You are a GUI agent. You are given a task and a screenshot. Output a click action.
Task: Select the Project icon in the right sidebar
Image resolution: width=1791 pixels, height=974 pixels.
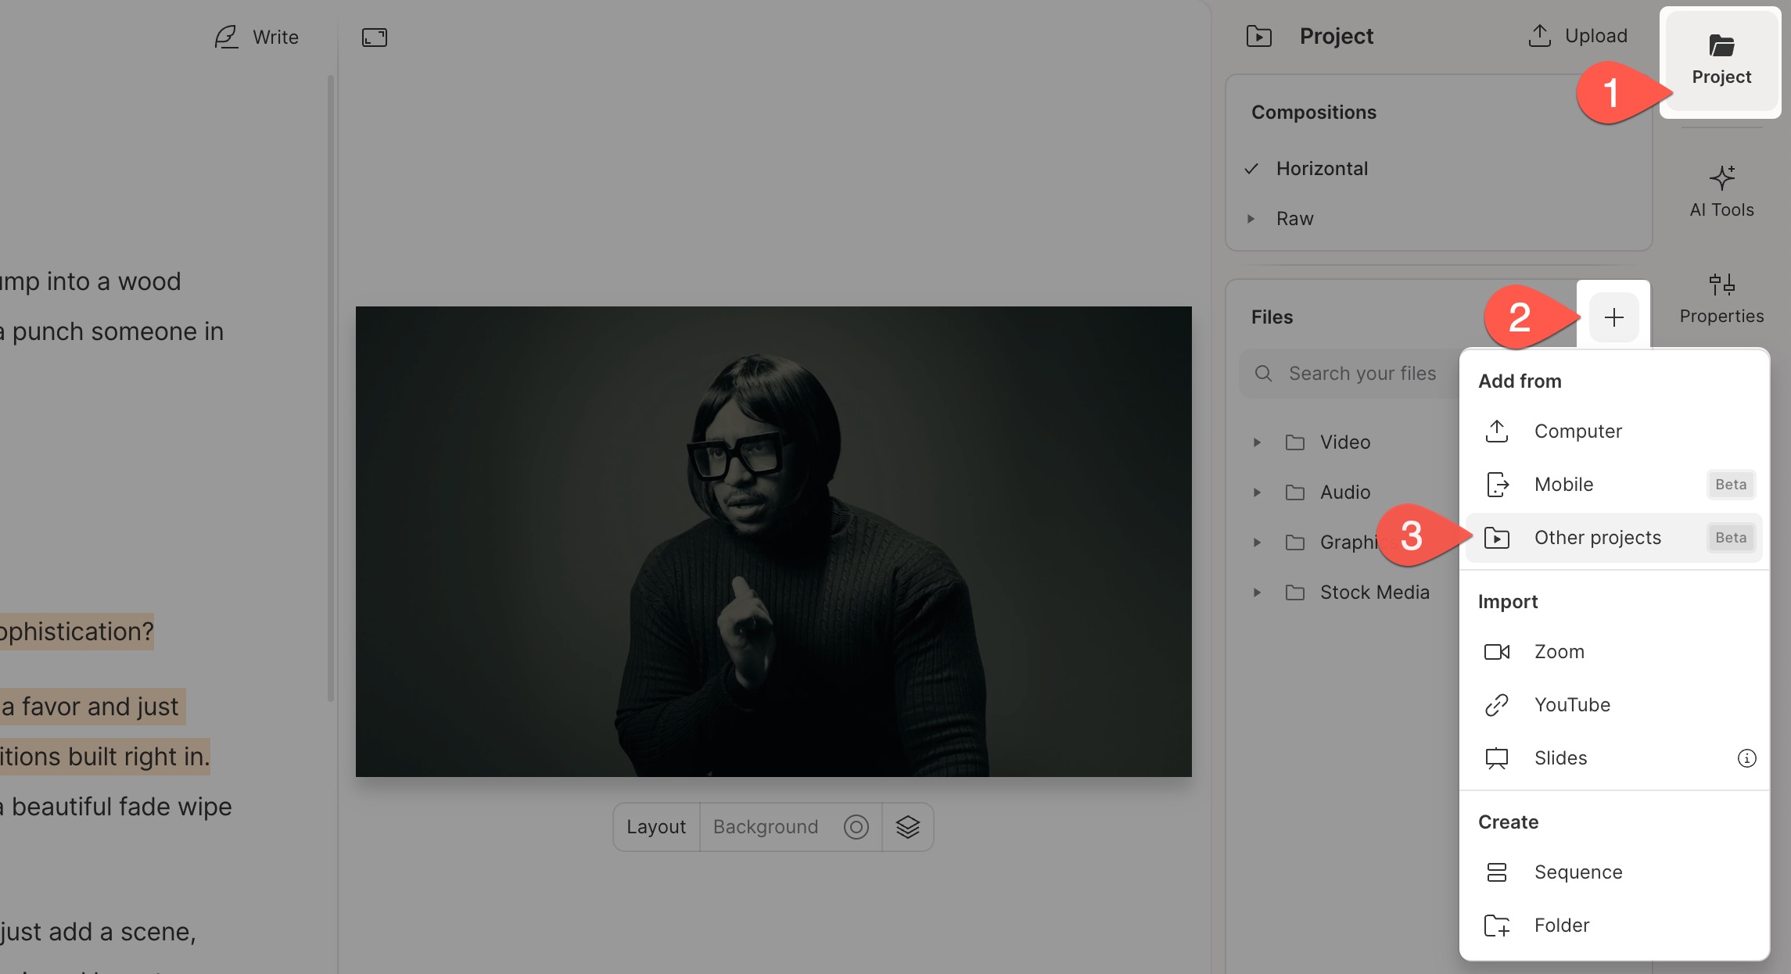1720,61
